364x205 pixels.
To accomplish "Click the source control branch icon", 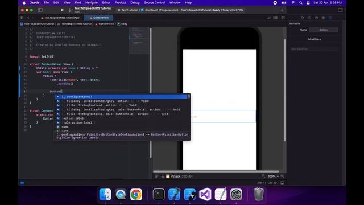I will [71, 10].
